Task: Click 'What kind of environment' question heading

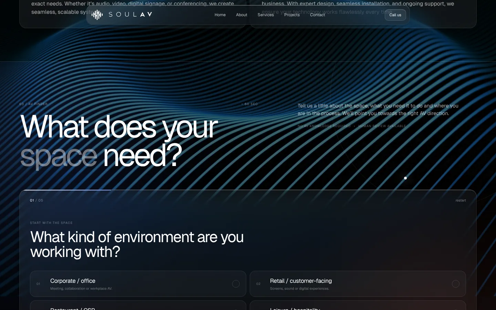Action: pos(137,244)
